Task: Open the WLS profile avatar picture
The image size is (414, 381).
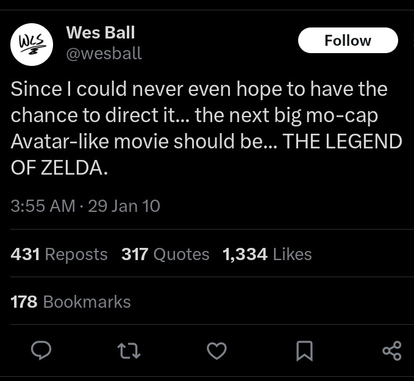Action: 32,45
